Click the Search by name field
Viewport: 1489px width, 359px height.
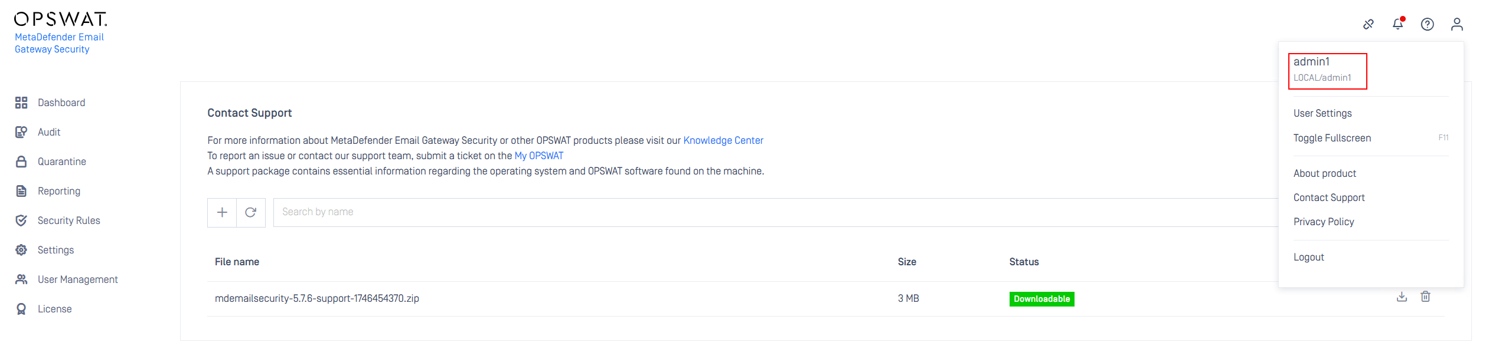pyautogui.click(x=776, y=212)
